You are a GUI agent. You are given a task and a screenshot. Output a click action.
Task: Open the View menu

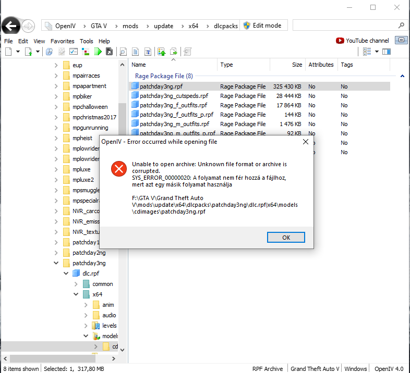point(39,41)
